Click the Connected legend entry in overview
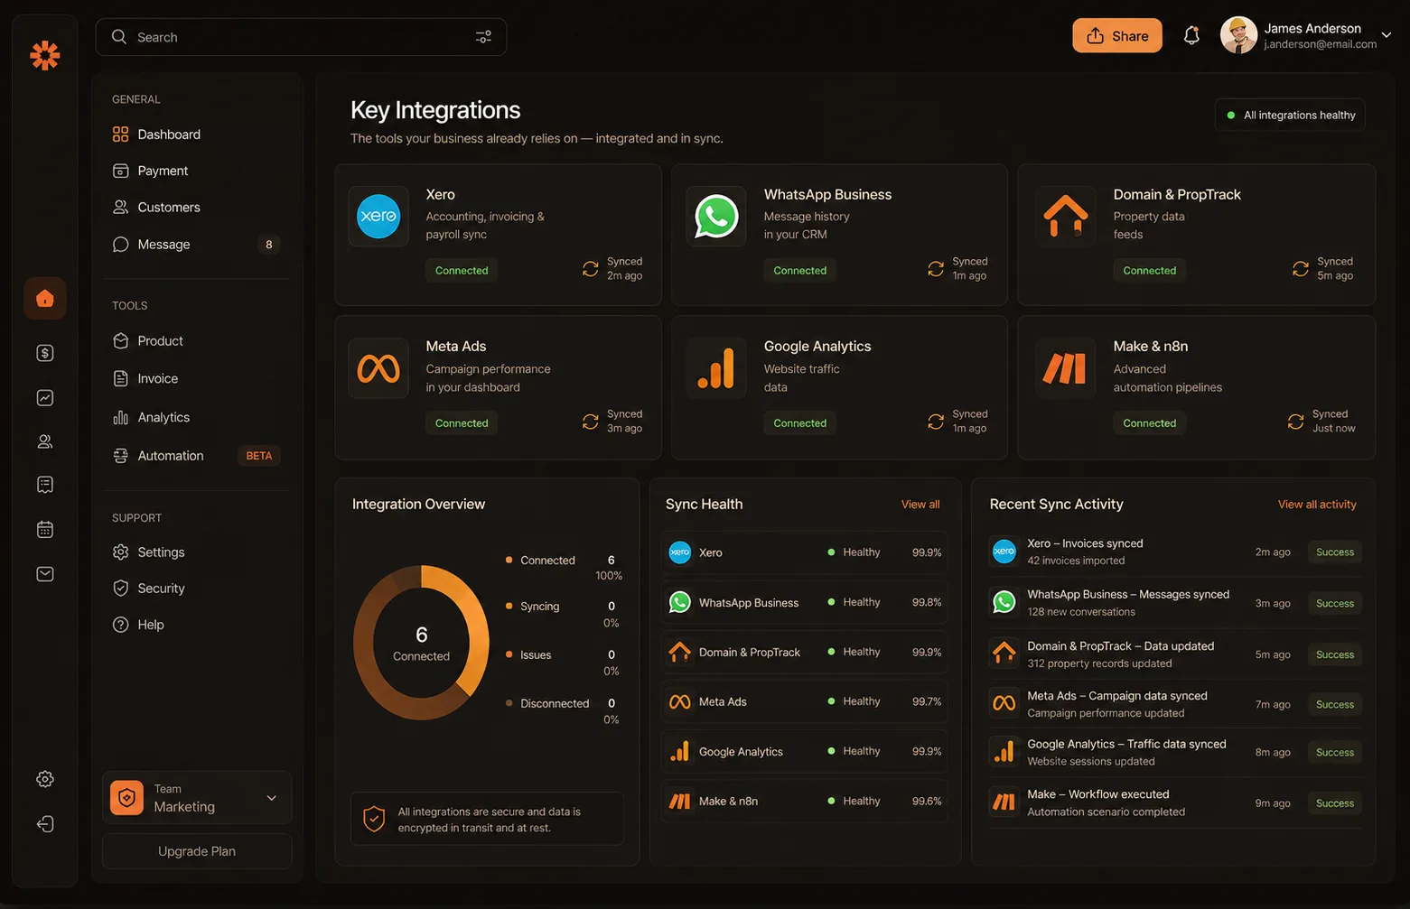 (564, 568)
